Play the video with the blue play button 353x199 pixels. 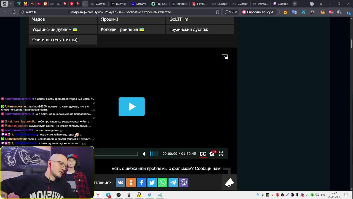[x=132, y=107]
